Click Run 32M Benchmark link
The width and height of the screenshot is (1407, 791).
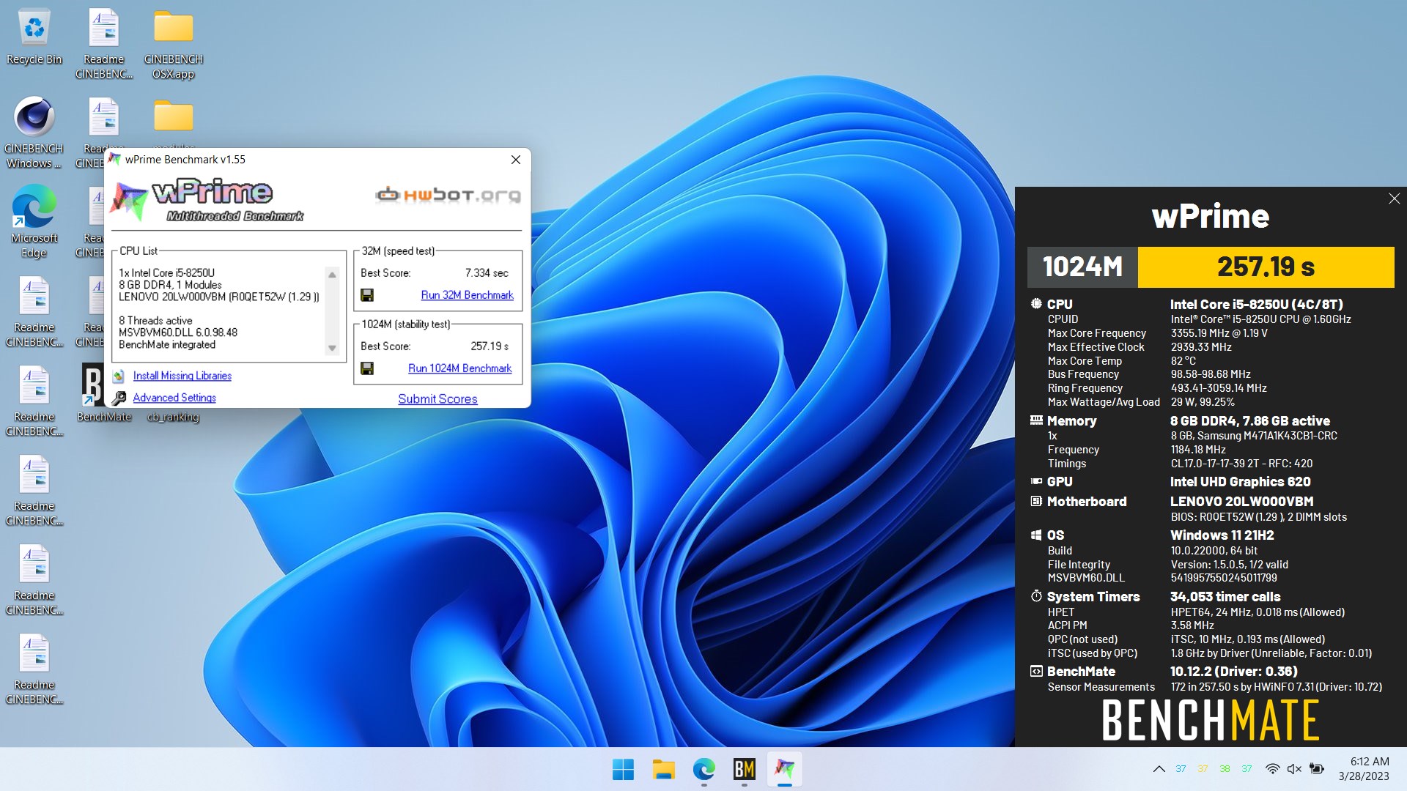(467, 295)
